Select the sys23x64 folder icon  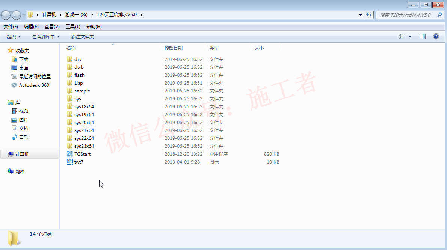click(69, 146)
